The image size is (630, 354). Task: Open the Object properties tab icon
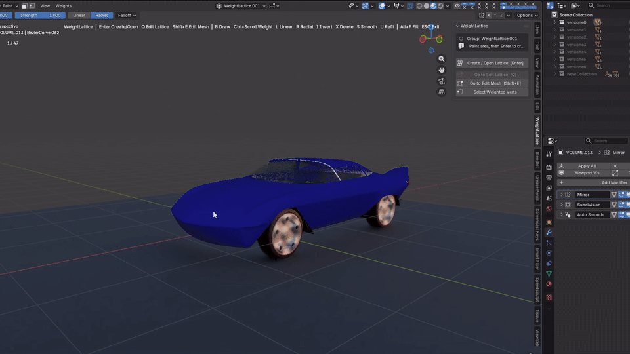(x=549, y=222)
